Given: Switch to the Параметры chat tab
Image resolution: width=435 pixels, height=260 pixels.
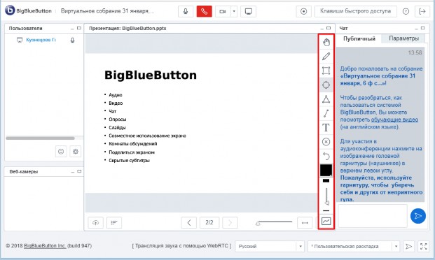Looking at the screenshot, I should 403,38.
